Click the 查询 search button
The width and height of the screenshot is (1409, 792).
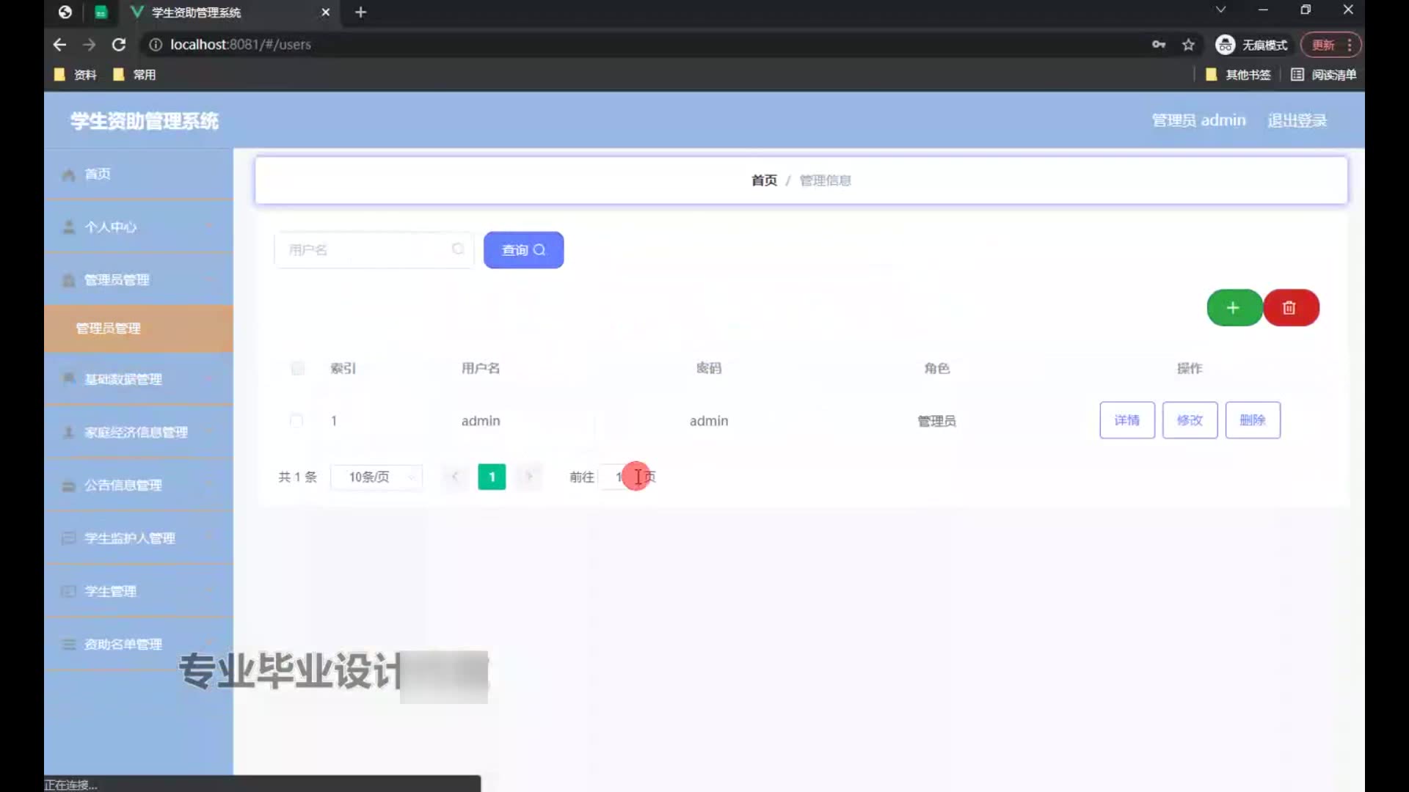tap(523, 250)
